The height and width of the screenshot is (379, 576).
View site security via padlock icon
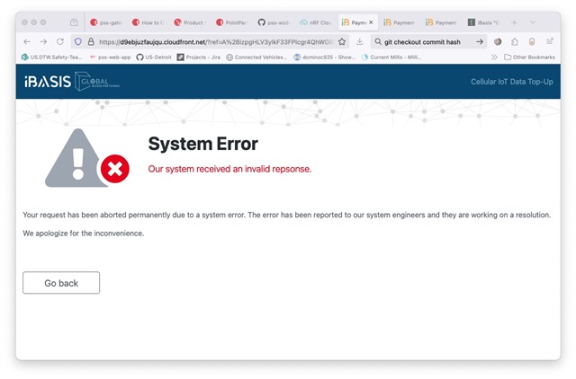[x=91, y=42]
